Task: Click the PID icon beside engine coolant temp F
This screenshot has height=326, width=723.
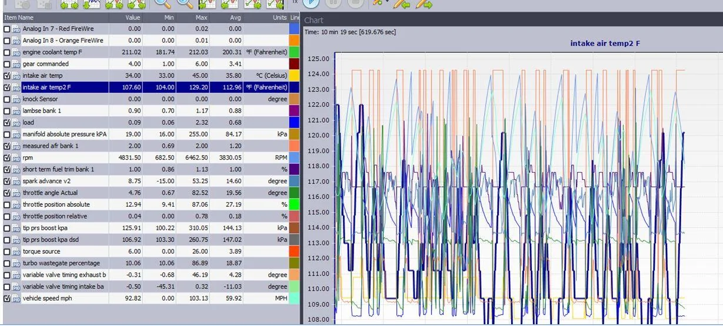Action: point(16,52)
